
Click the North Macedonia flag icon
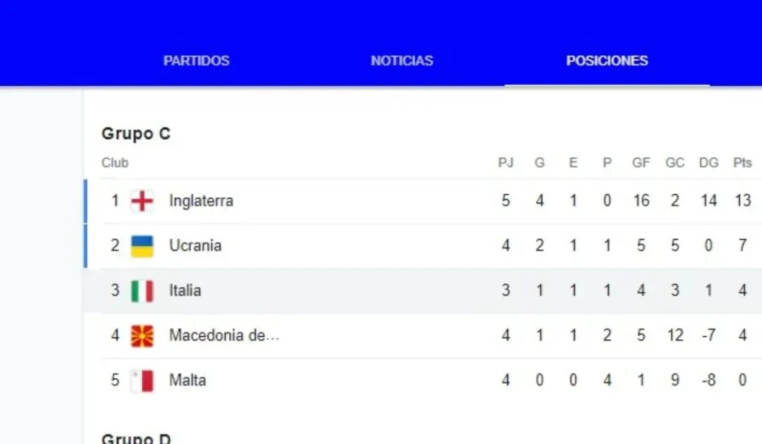(x=142, y=336)
